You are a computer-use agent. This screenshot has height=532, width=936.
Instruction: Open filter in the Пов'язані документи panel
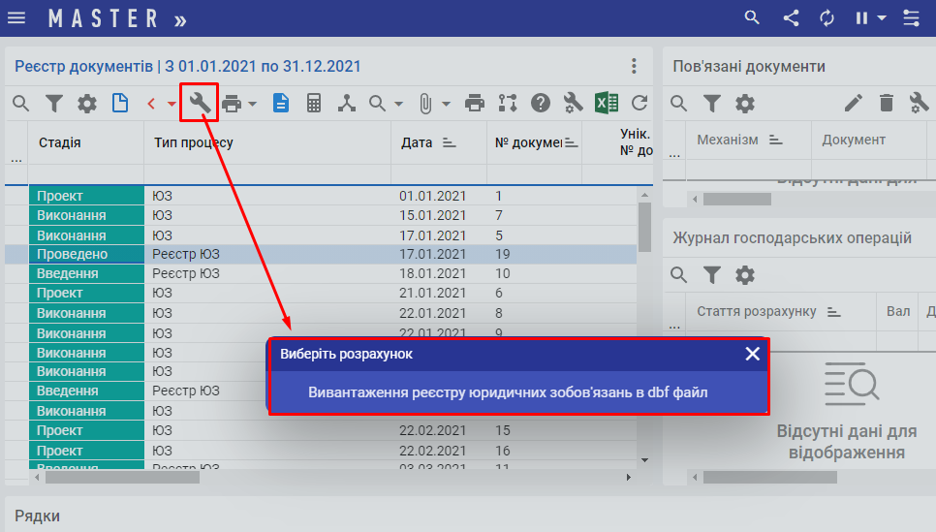pyautogui.click(x=712, y=103)
